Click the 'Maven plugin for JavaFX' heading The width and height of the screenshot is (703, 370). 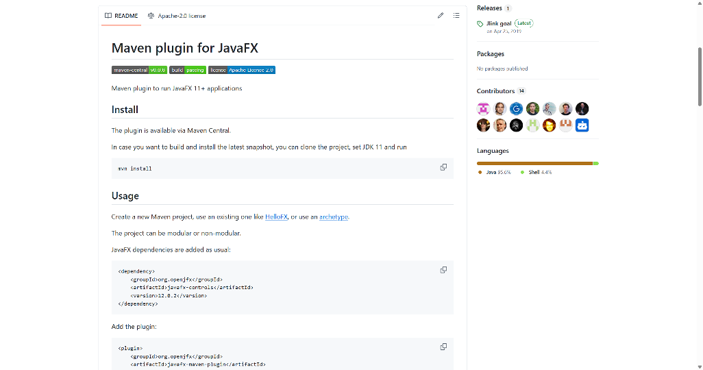[x=185, y=48]
